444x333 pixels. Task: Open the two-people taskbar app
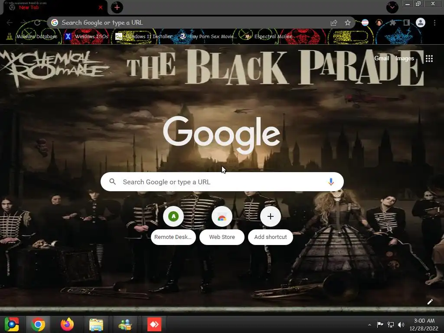[x=125, y=324]
